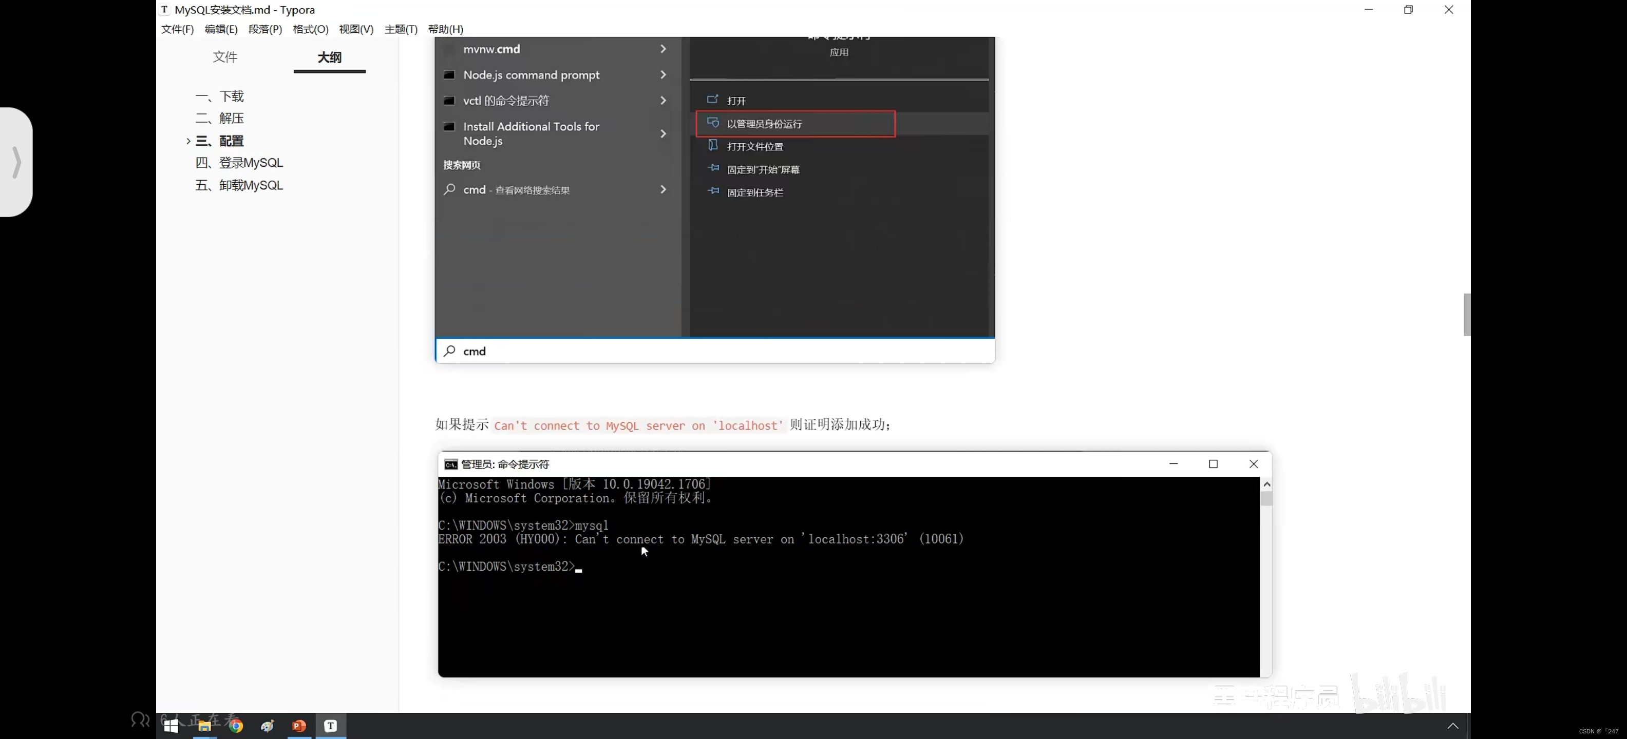Viewport: 1627px width, 739px height.
Task: Jump to outline heading 五、卸载MySQL
Action: click(239, 185)
